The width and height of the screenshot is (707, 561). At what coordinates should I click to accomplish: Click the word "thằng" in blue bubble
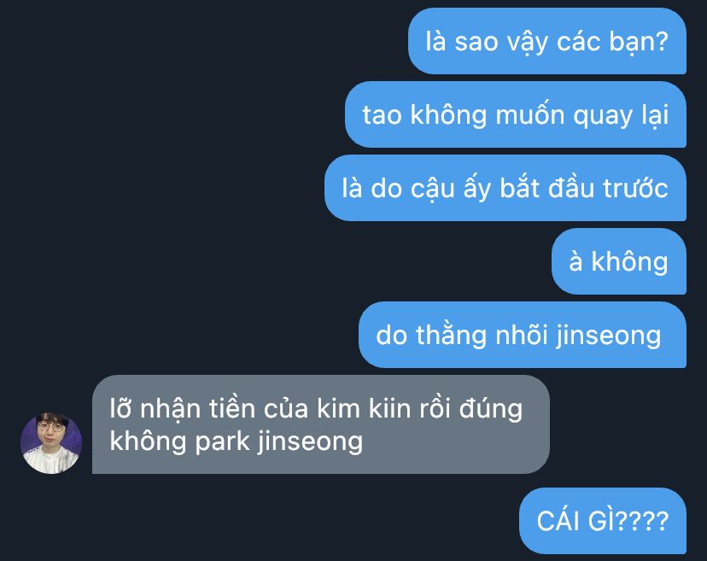pos(452,336)
